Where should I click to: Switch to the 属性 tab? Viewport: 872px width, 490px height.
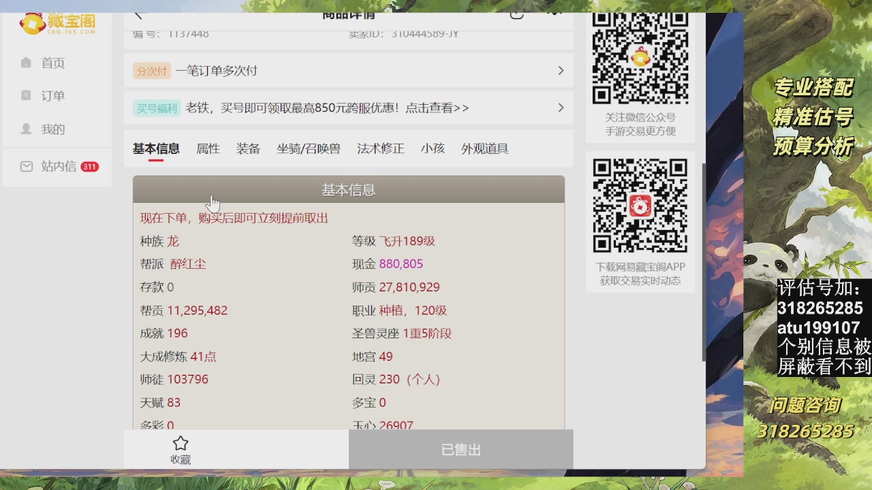[208, 148]
